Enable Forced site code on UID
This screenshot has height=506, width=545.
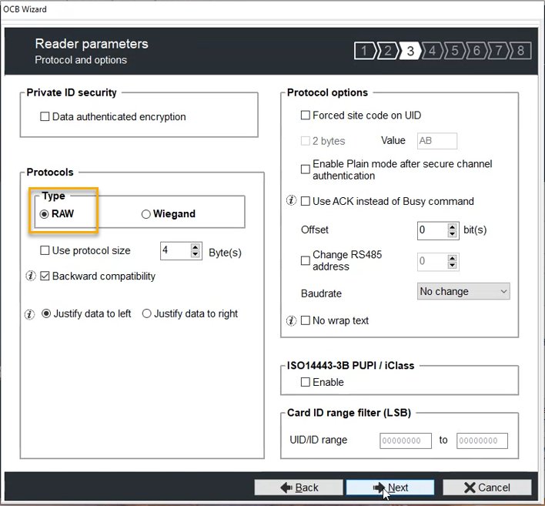tap(306, 116)
